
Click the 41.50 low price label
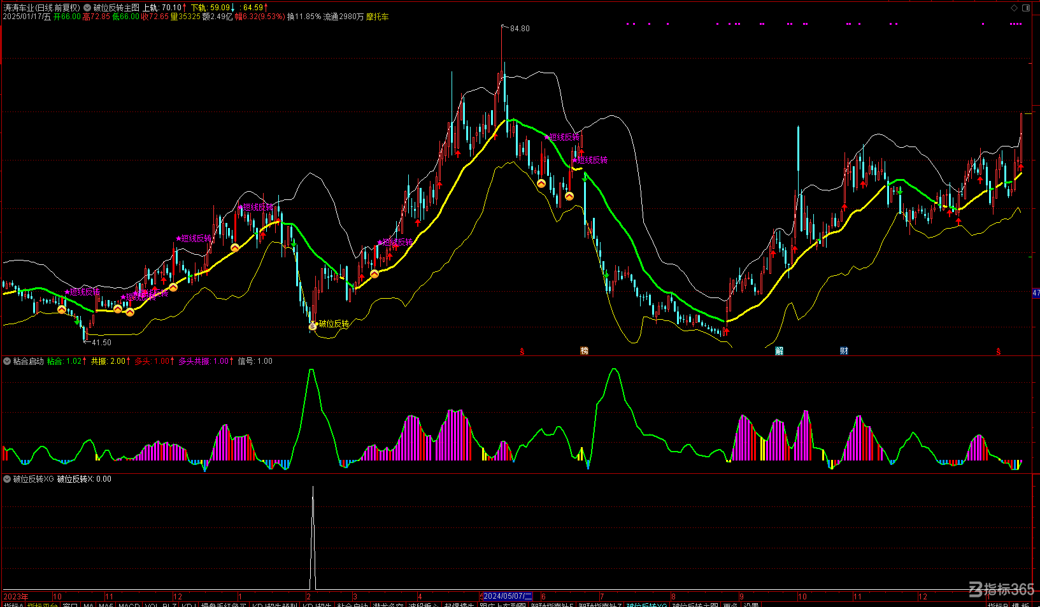click(x=101, y=343)
